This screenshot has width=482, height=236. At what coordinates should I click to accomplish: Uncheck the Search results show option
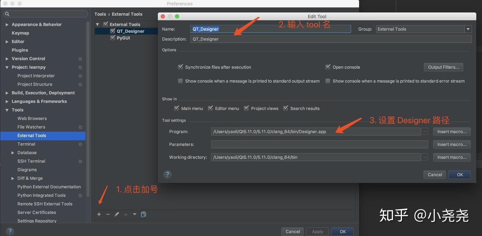click(x=286, y=108)
